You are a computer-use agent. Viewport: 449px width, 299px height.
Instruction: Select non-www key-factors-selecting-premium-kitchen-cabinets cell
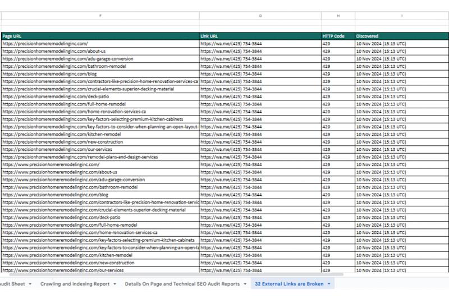100,119
